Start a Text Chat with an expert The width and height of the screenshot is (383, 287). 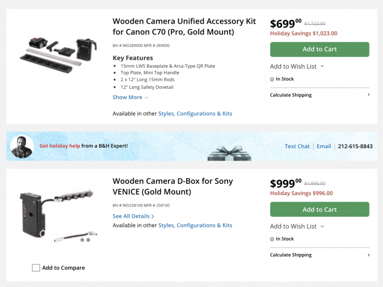pos(297,146)
